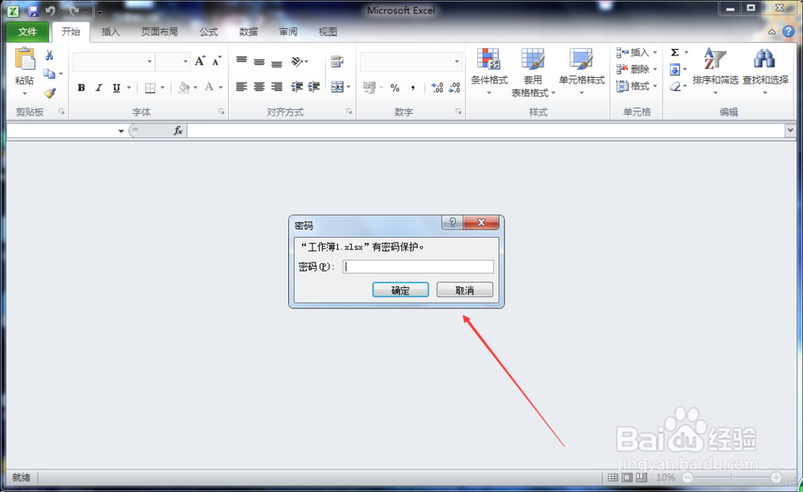Click the Increase Font Size icon
This screenshot has width=803, height=492.
(x=200, y=62)
